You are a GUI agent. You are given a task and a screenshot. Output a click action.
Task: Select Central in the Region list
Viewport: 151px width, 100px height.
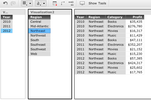coord(40,22)
